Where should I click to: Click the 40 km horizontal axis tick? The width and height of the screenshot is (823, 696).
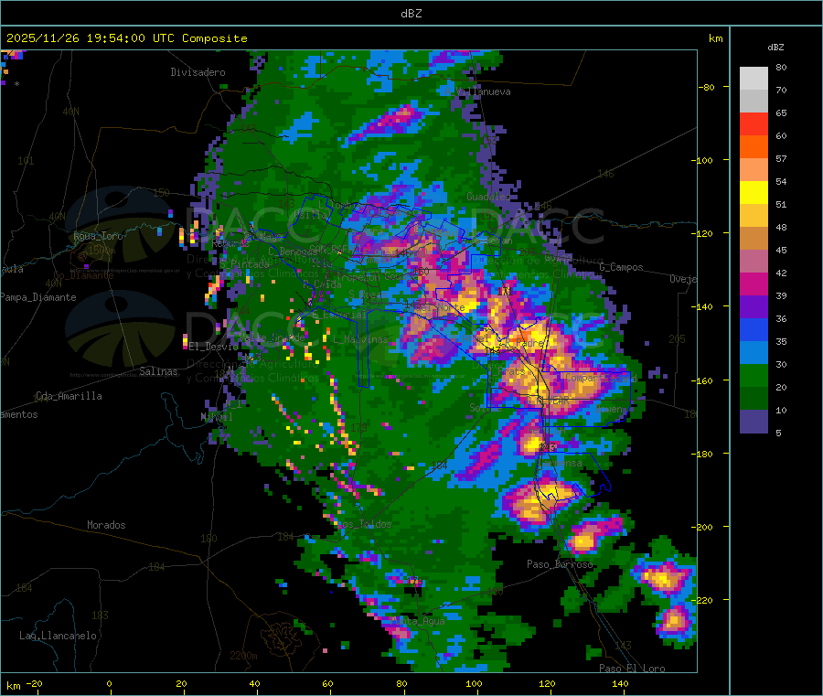click(x=254, y=684)
